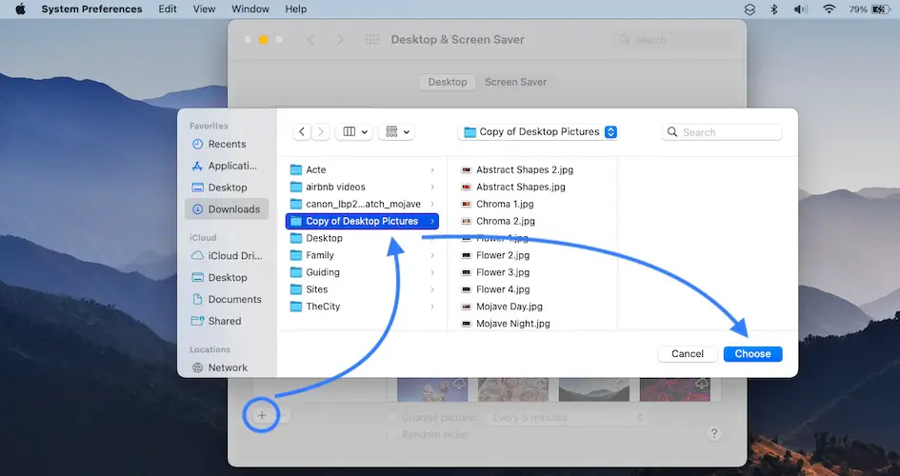The image size is (900, 476).
Task: Click the plus add folder button
Action: [x=262, y=415]
